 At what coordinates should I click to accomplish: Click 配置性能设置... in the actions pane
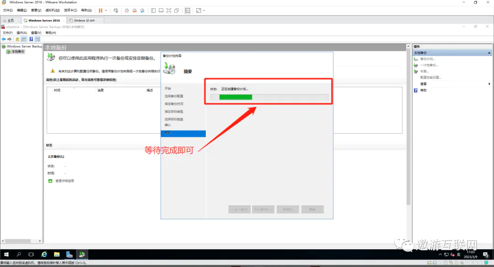click(430, 78)
